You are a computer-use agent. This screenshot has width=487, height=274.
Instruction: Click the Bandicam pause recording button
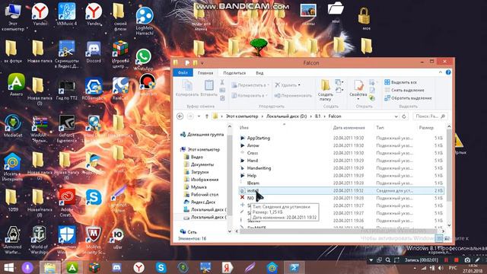(x=447, y=260)
